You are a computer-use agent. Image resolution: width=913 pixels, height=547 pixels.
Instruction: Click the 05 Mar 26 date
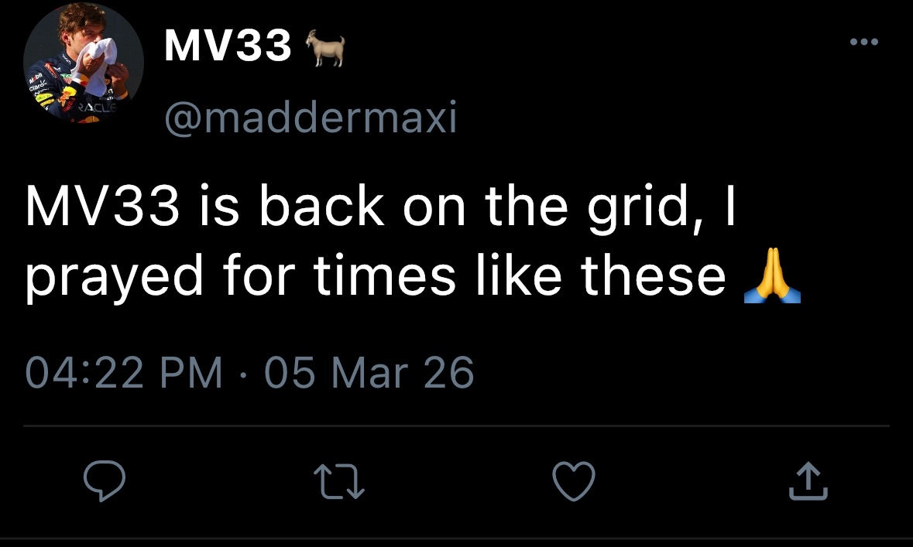pyautogui.click(x=369, y=372)
